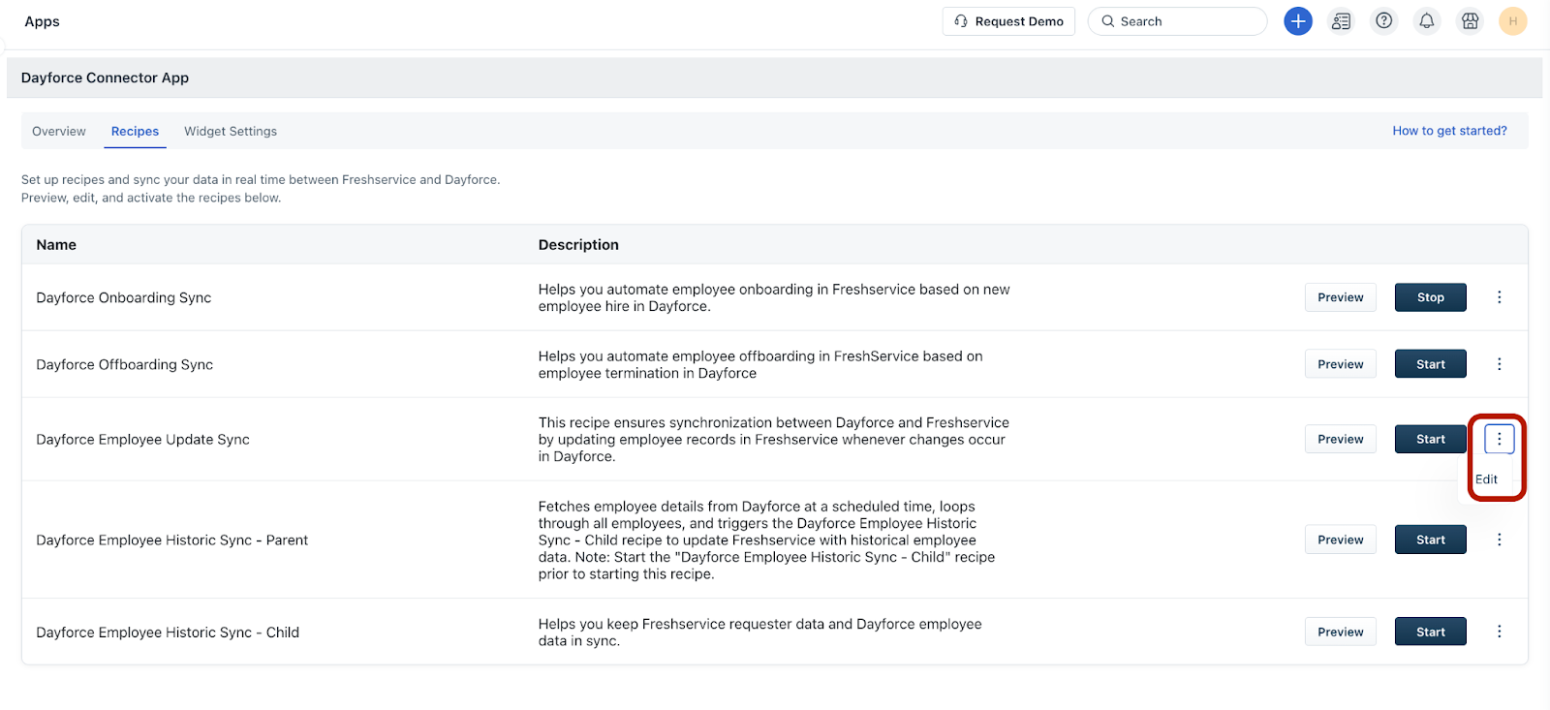This screenshot has width=1550, height=710.
Task: Click the Description column header
Action: point(578,245)
